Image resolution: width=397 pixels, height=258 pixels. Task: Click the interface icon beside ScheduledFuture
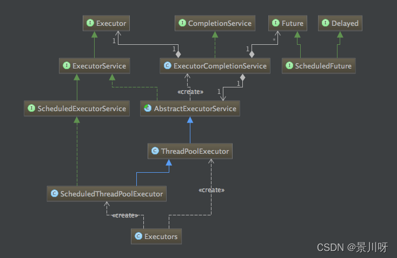pyautogui.click(x=289, y=66)
